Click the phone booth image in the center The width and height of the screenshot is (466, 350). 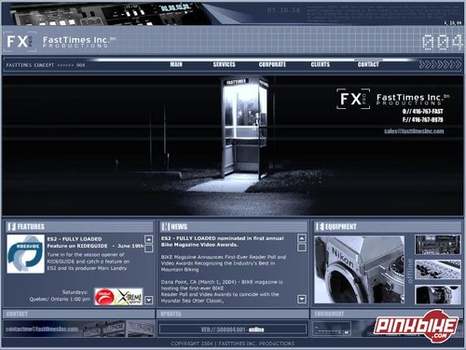tap(244, 128)
